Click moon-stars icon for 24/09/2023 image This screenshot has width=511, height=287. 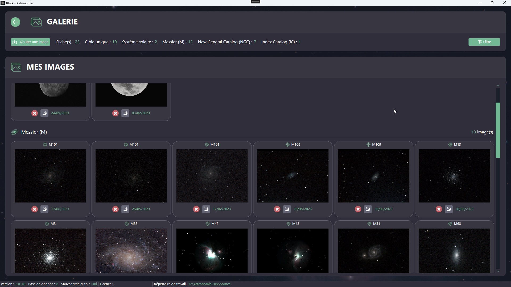[44, 113]
